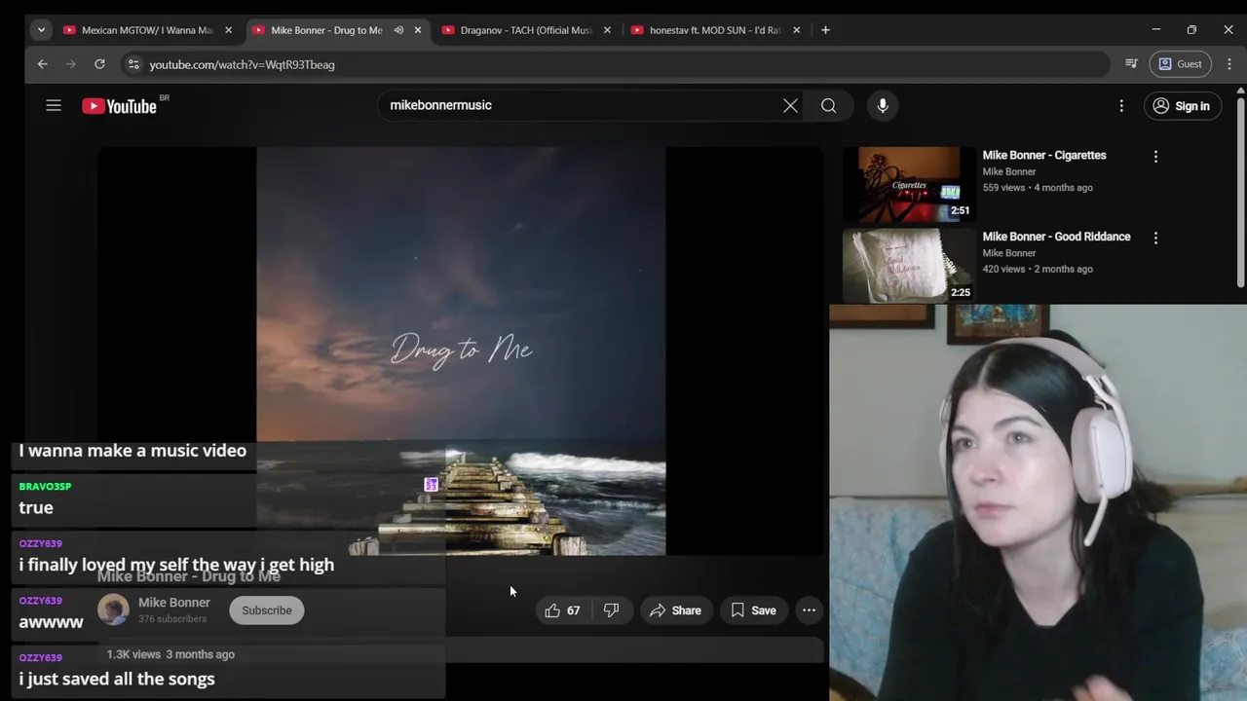
Task: Like the video with thumbs up
Action: tap(562, 610)
